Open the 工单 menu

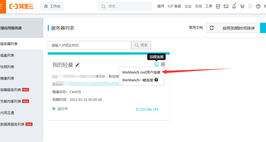[209, 6]
